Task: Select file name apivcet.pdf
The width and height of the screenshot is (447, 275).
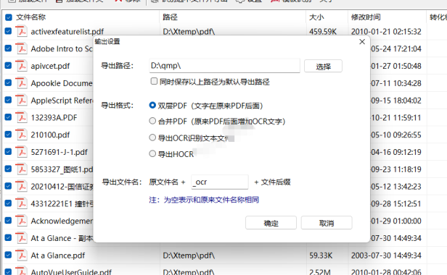Action: click(x=50, y=66)
